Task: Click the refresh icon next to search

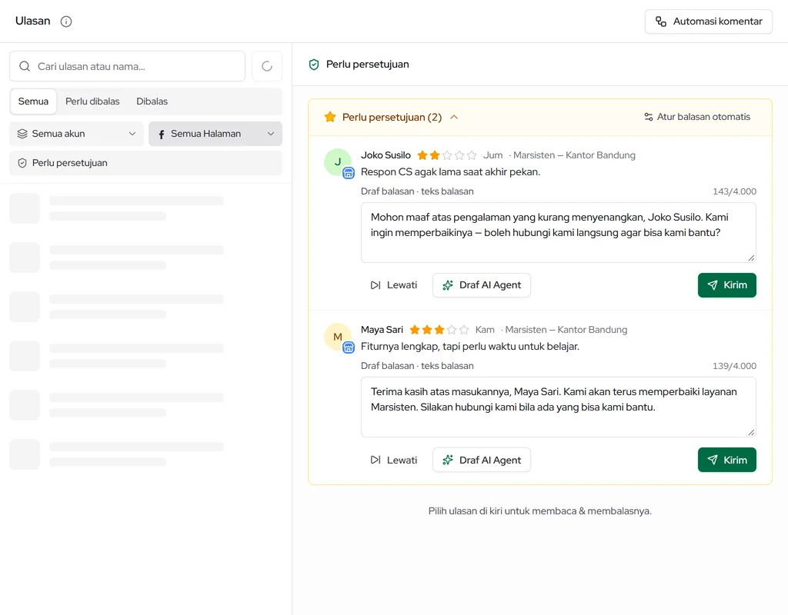Action: tap(267, 66)
